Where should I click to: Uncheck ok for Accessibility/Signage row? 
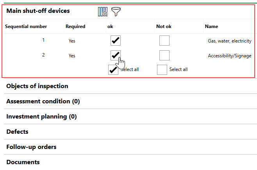115,55
